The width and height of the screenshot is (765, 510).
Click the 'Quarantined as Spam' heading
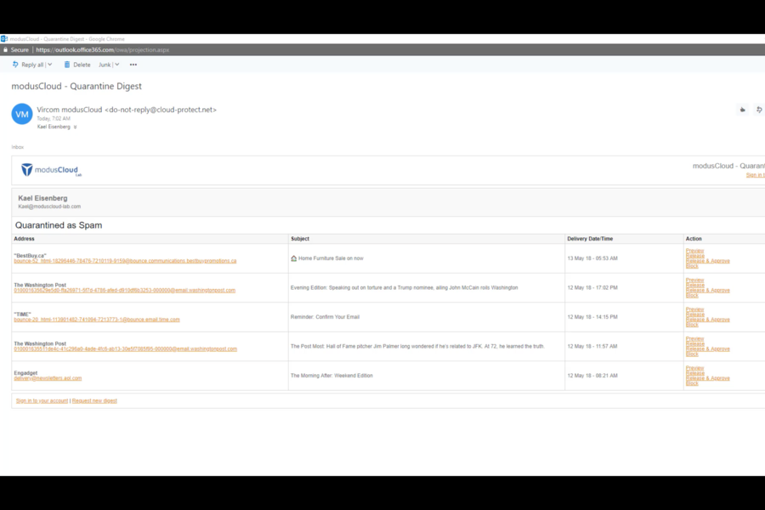pos(59,225)
